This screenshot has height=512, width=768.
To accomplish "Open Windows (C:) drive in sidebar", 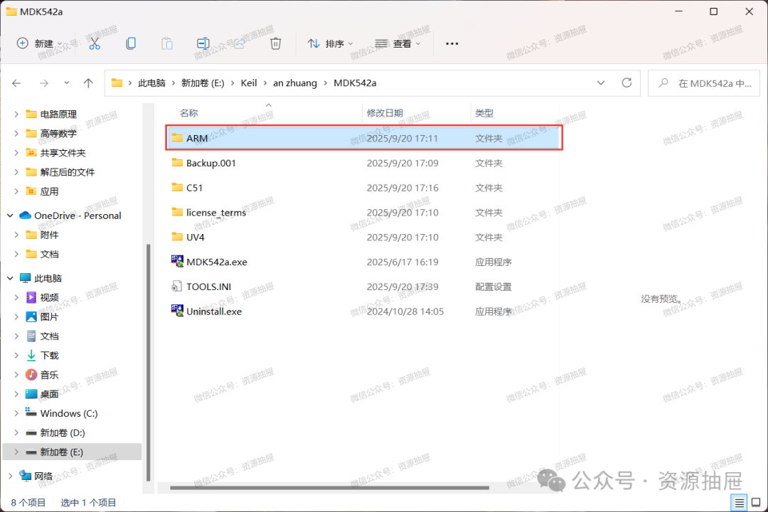I will (68, 414).
